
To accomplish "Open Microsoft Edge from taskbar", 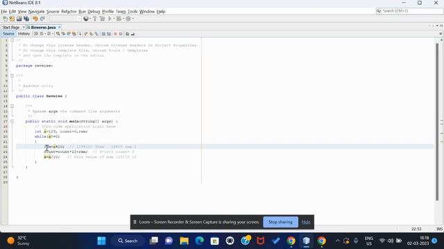I will [x=199, y=241].
